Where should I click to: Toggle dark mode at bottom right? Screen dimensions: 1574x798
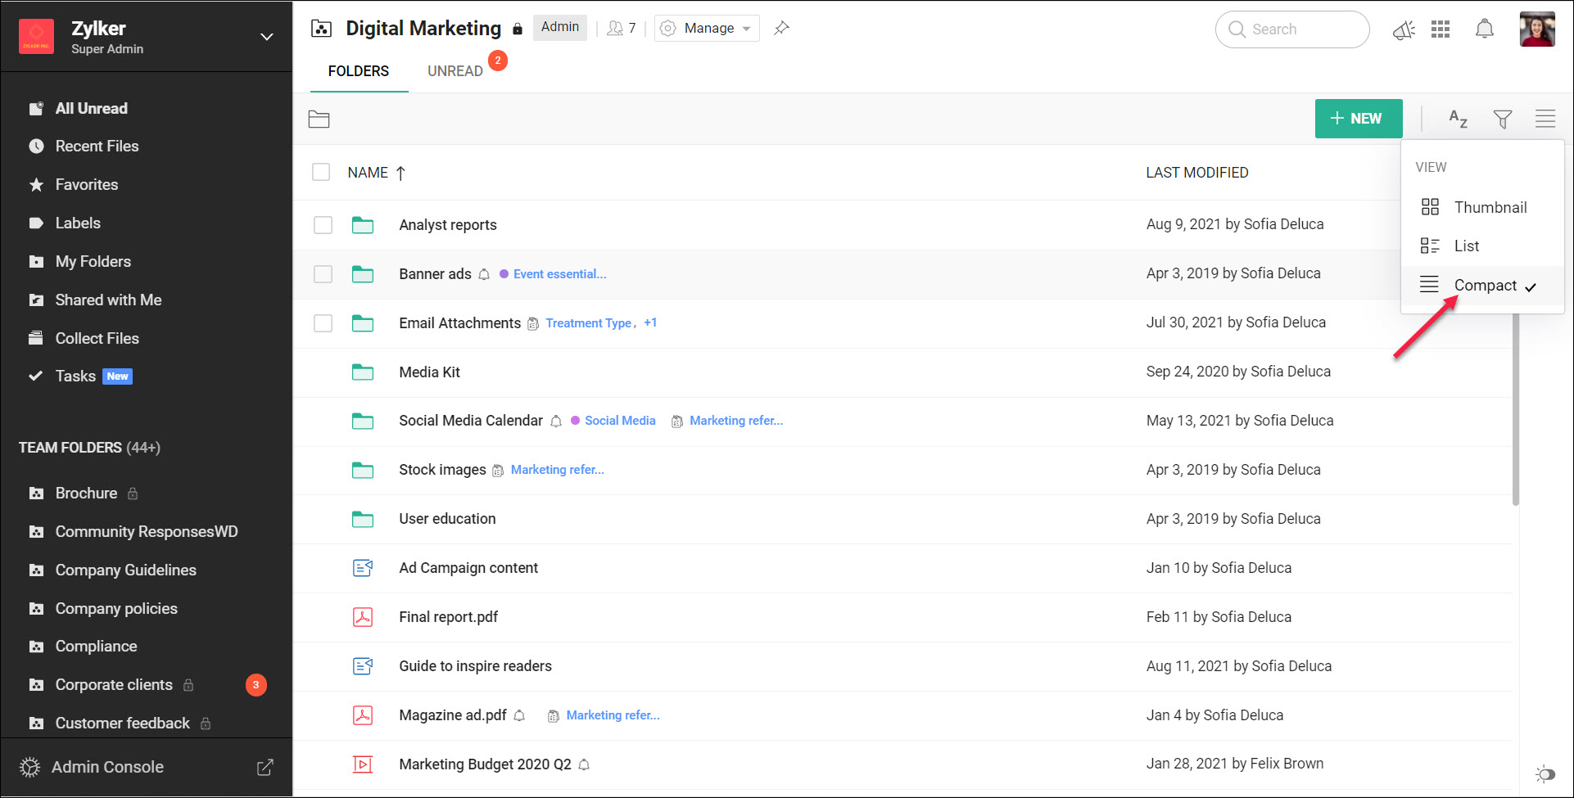pos(1545,773)
